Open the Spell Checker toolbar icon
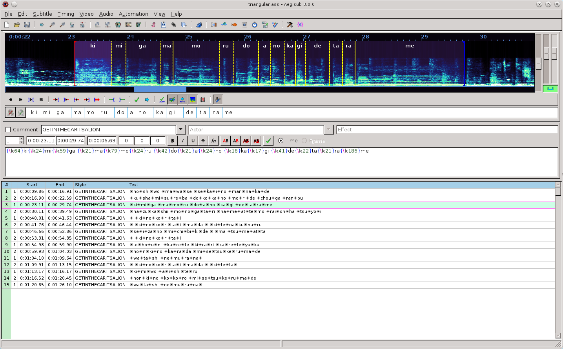563x349 pixels. click(275, 25)
